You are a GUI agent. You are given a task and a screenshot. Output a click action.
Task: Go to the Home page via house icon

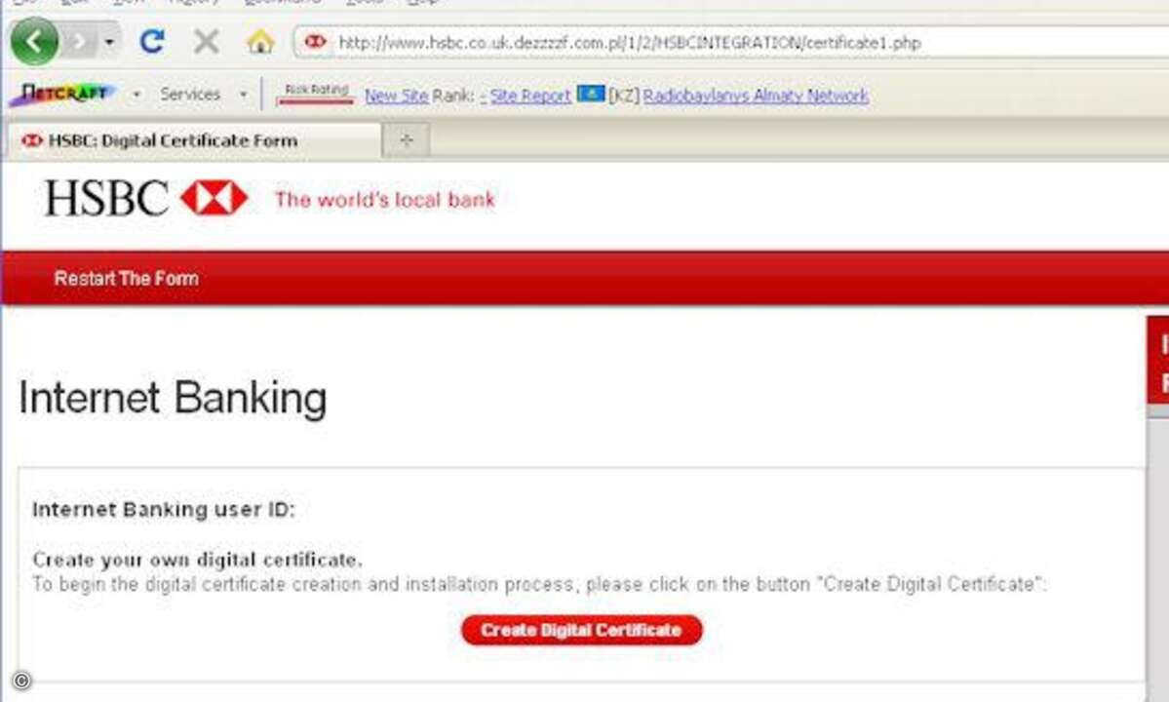click(260, 42)
